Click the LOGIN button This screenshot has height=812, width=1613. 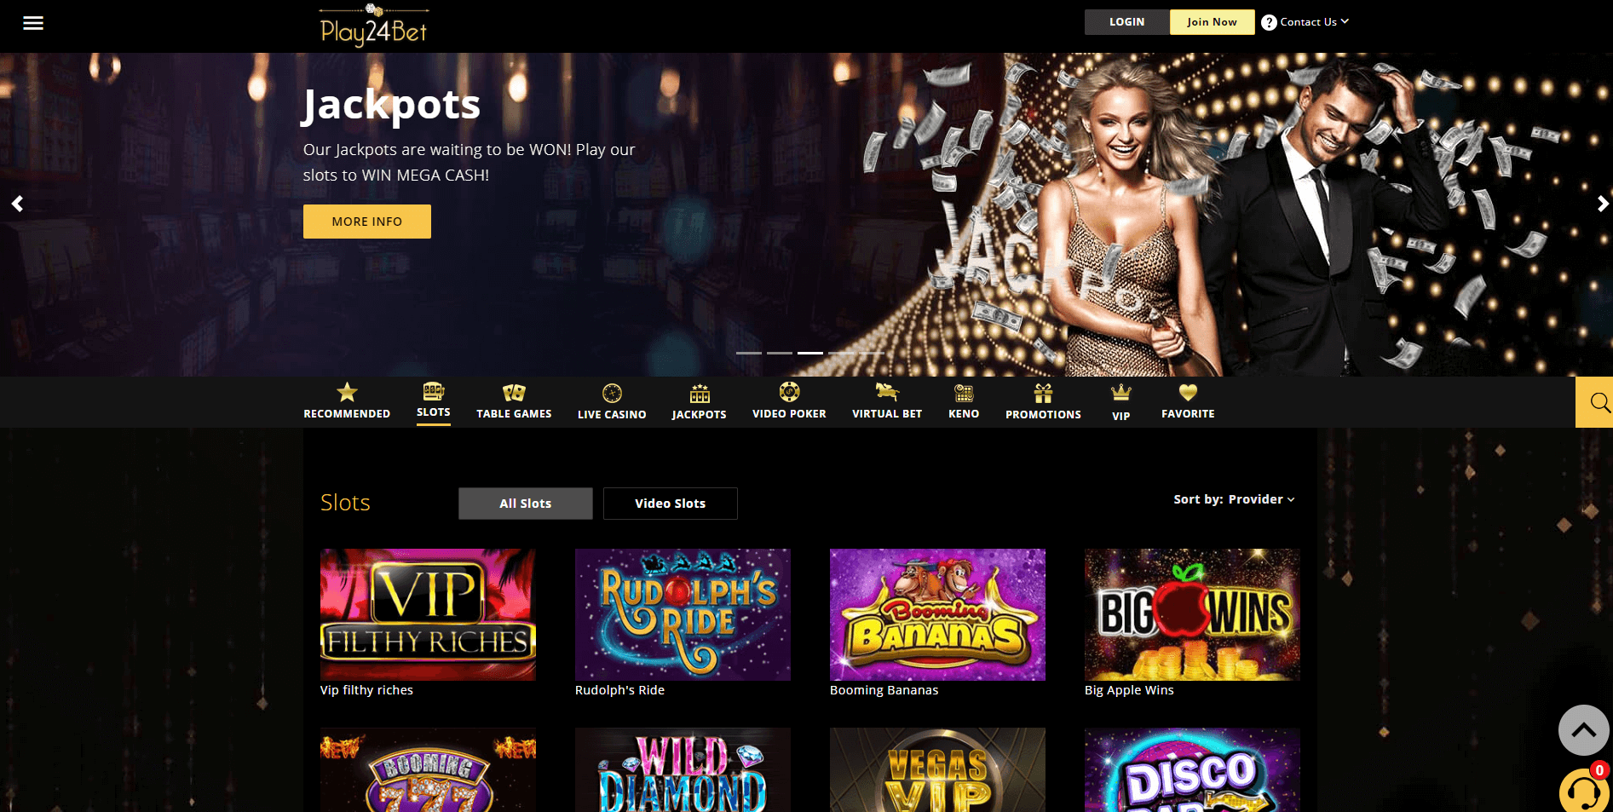1127,22
